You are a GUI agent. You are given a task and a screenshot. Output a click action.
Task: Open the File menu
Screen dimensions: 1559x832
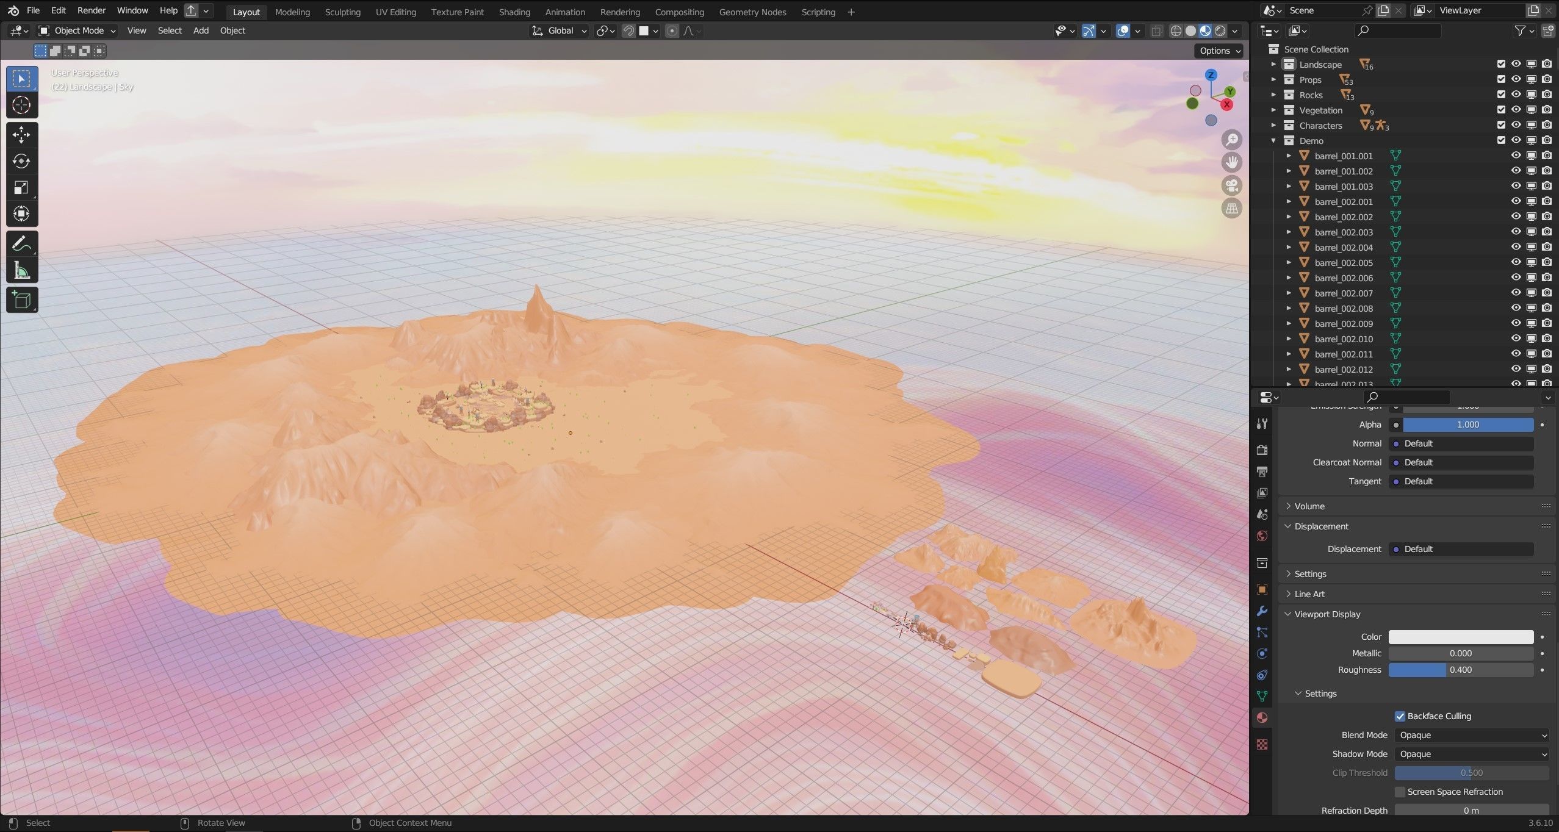33,10
